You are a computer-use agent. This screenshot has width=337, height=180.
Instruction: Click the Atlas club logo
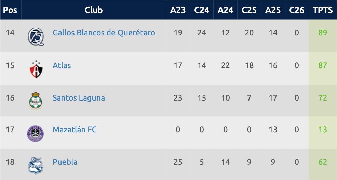[36, 69]
